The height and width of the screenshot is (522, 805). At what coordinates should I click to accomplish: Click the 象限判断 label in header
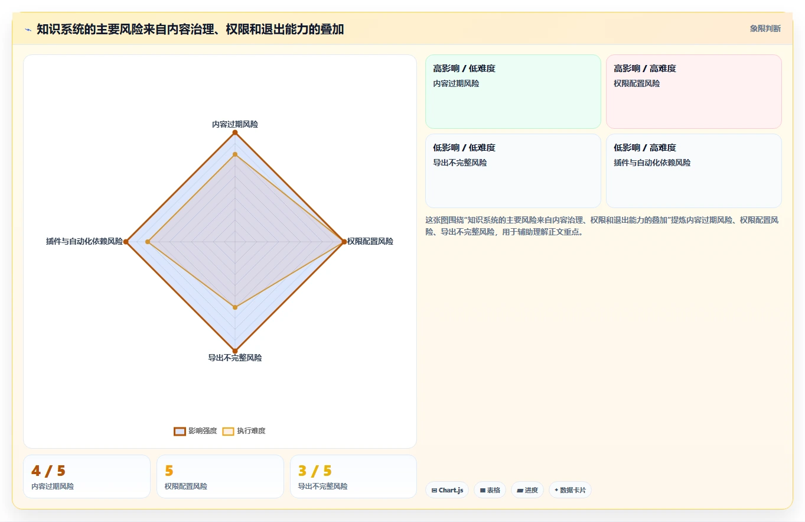tap(765, 28)
